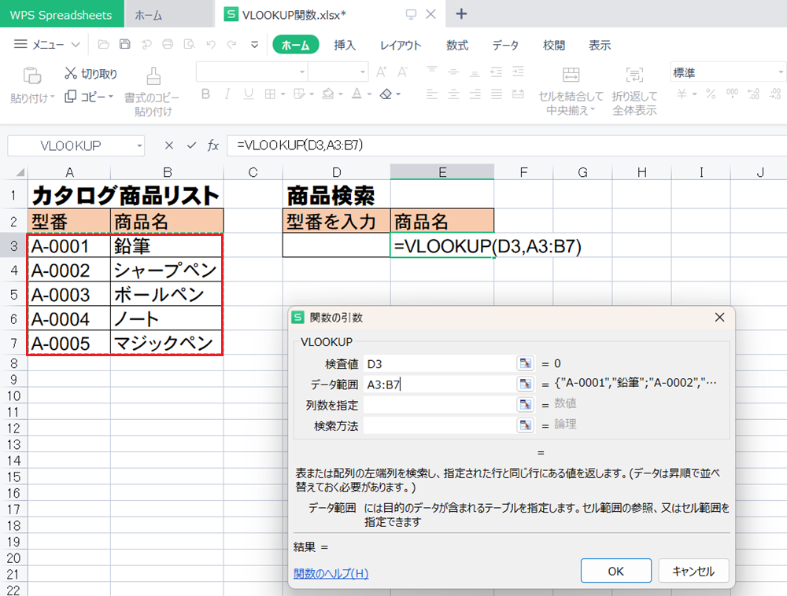Image resolution: width=787 pixels, height=596 pixels.
Task: Click the 貼り付け paste icon
Action: (x=31, y=75)
